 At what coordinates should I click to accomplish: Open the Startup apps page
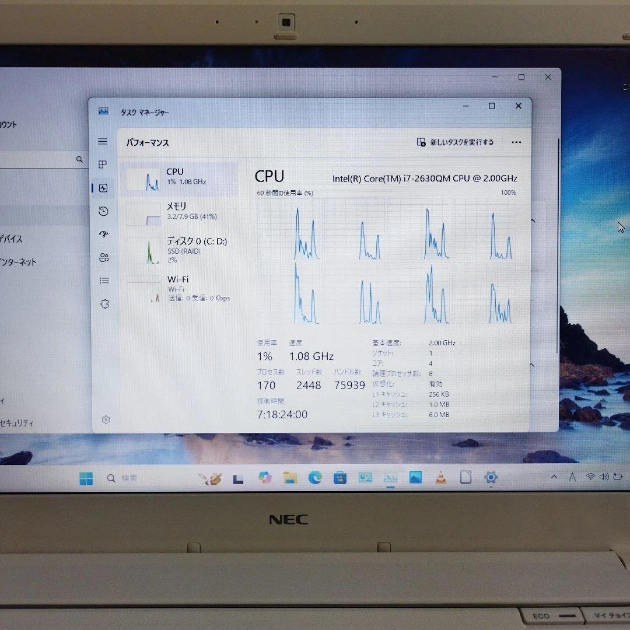coord(103,234)
